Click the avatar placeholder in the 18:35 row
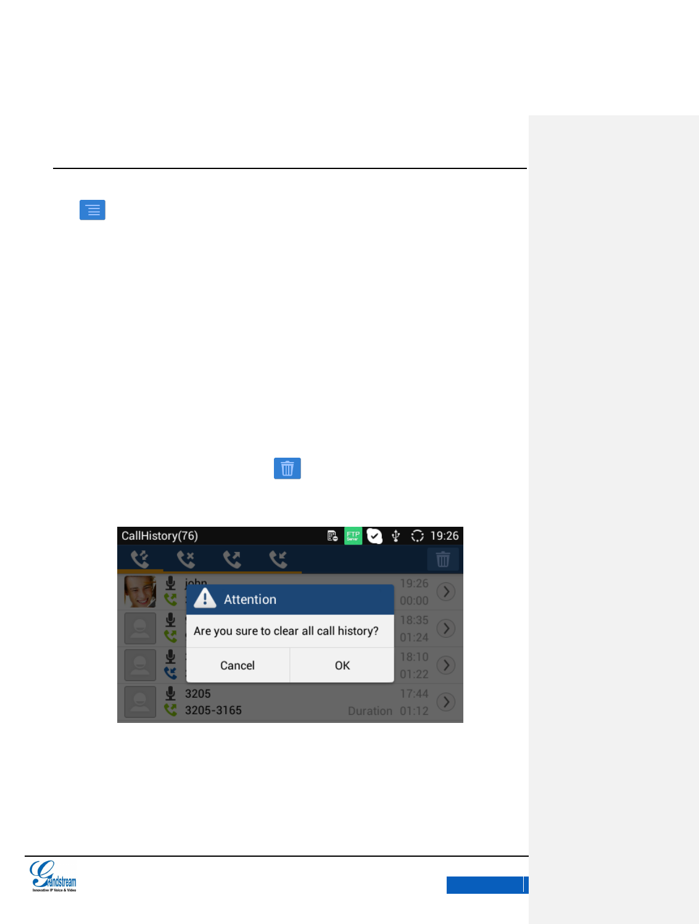This screenshot has height=924, width=699. [x=140, y=629]
